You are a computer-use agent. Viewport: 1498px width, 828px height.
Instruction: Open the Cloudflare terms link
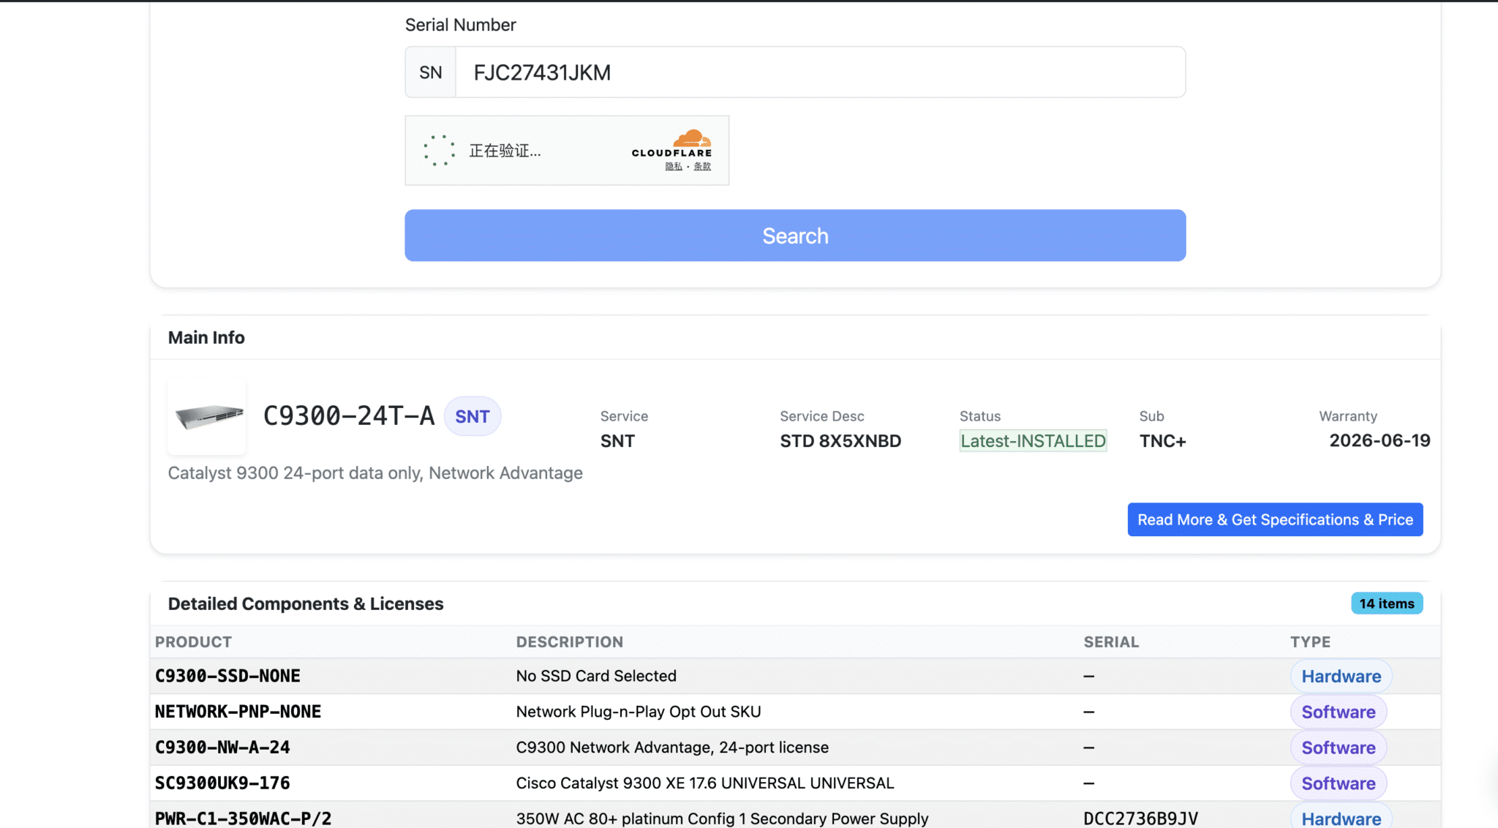pyautogui.click(x=702, y=167)
